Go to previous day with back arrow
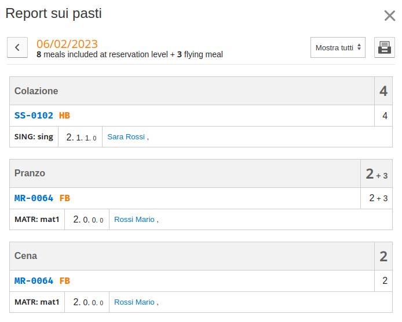Viewport: 402px width, 322px height. pyautogui.click(x=17, y=47)
